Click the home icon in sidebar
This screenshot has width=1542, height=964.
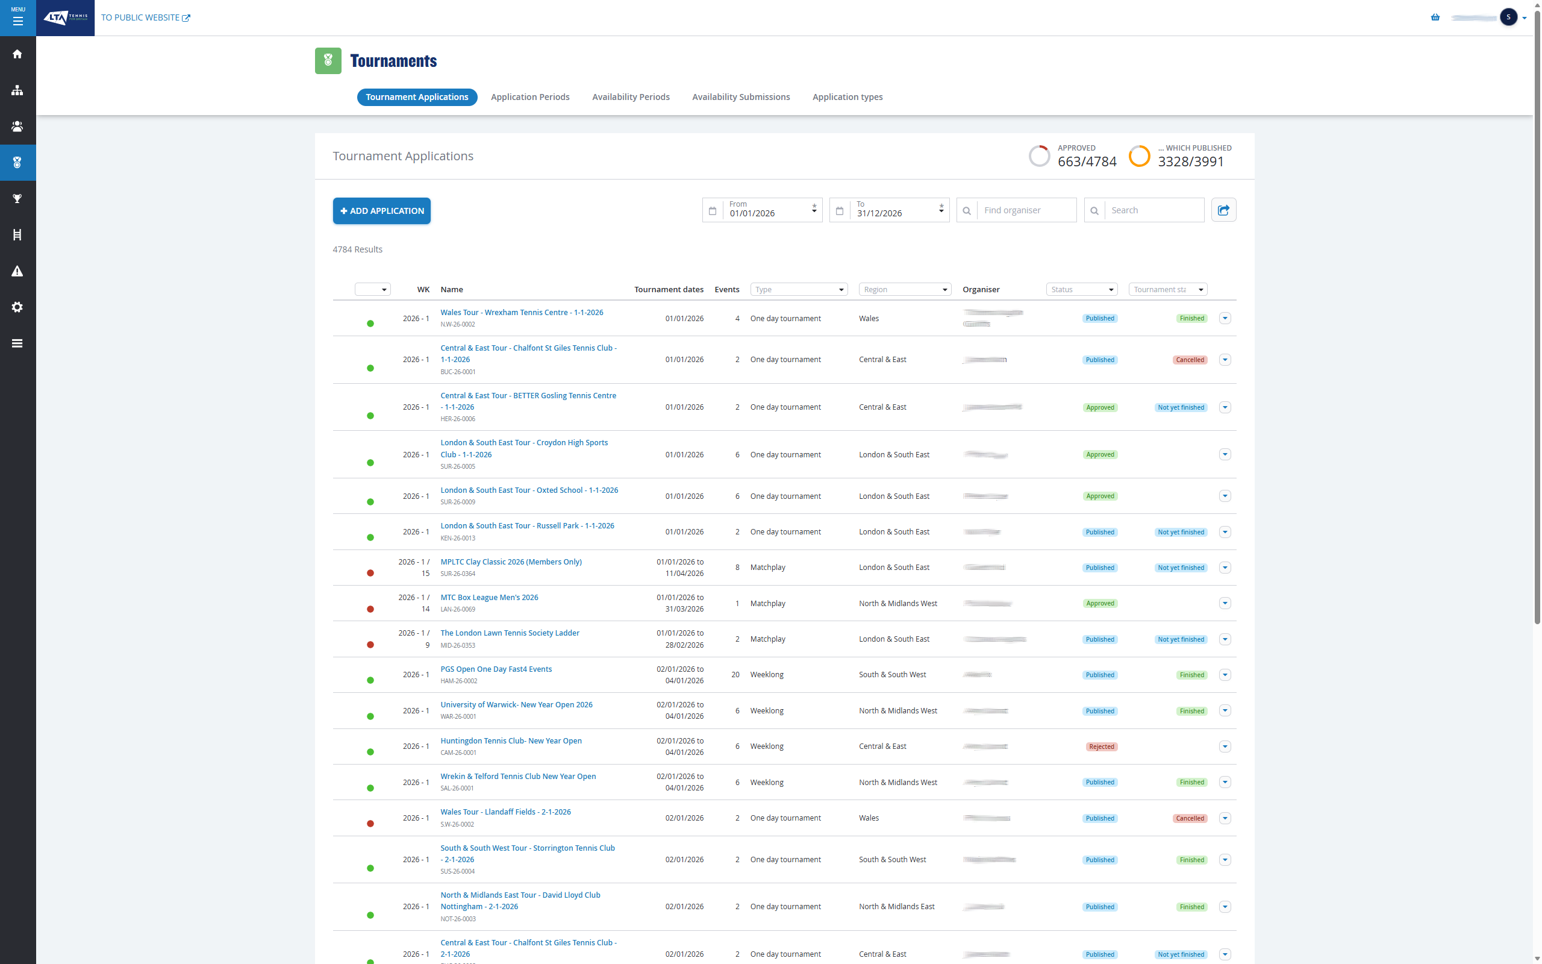pyautogui.click(x=18, y=54)
